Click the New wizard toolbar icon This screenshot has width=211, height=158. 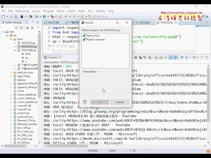point(4,16)
